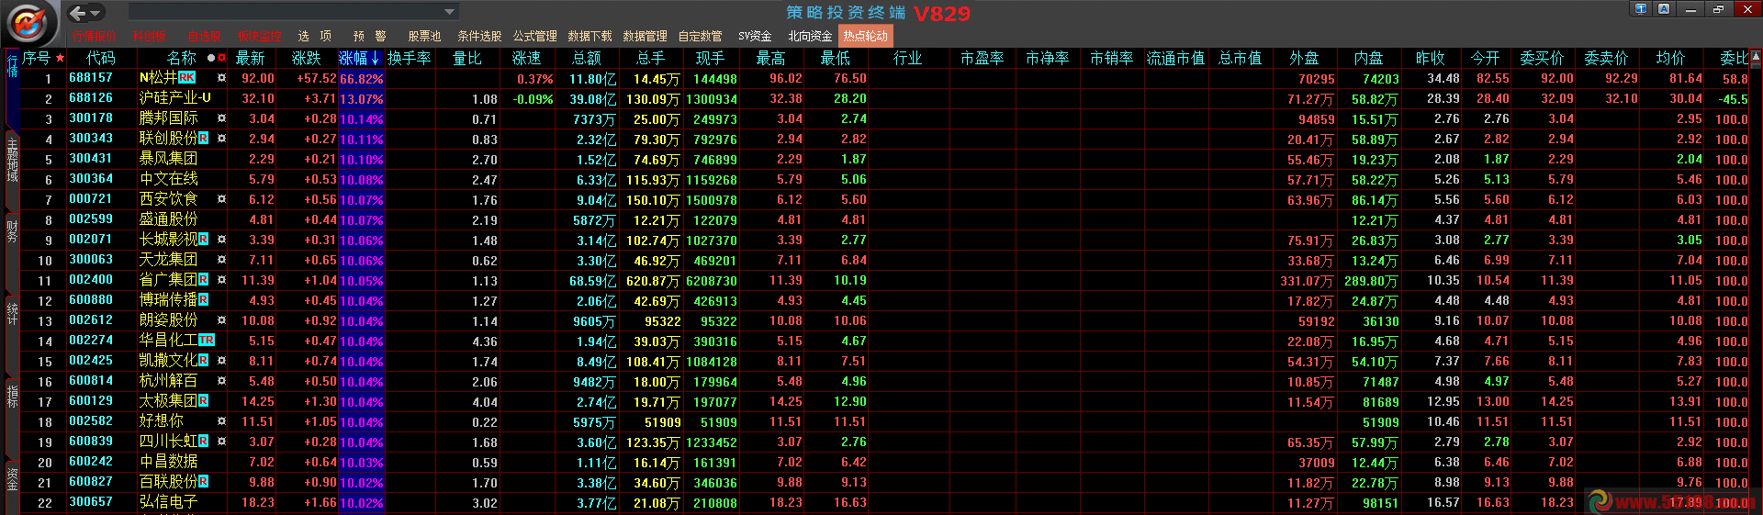
Task: Open 板块监控 tab
Action: tap(259, 36)
